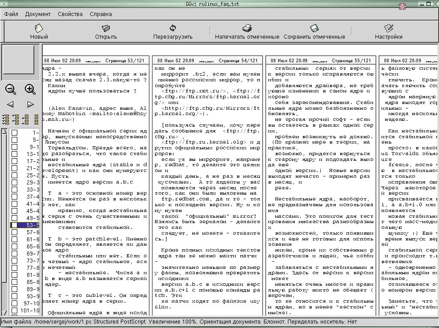Zoom out with the minus magnifier
This screenshot has height=328, width=439.
pos(11,89)
